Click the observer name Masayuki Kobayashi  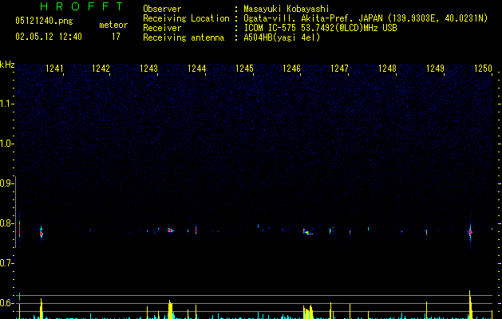[287, 9]
